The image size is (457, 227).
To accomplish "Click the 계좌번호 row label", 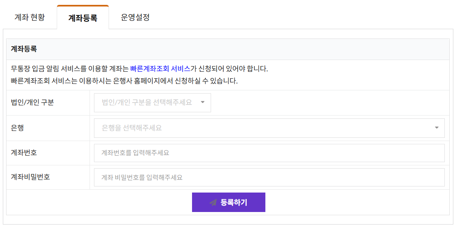I will pos(24,153).
